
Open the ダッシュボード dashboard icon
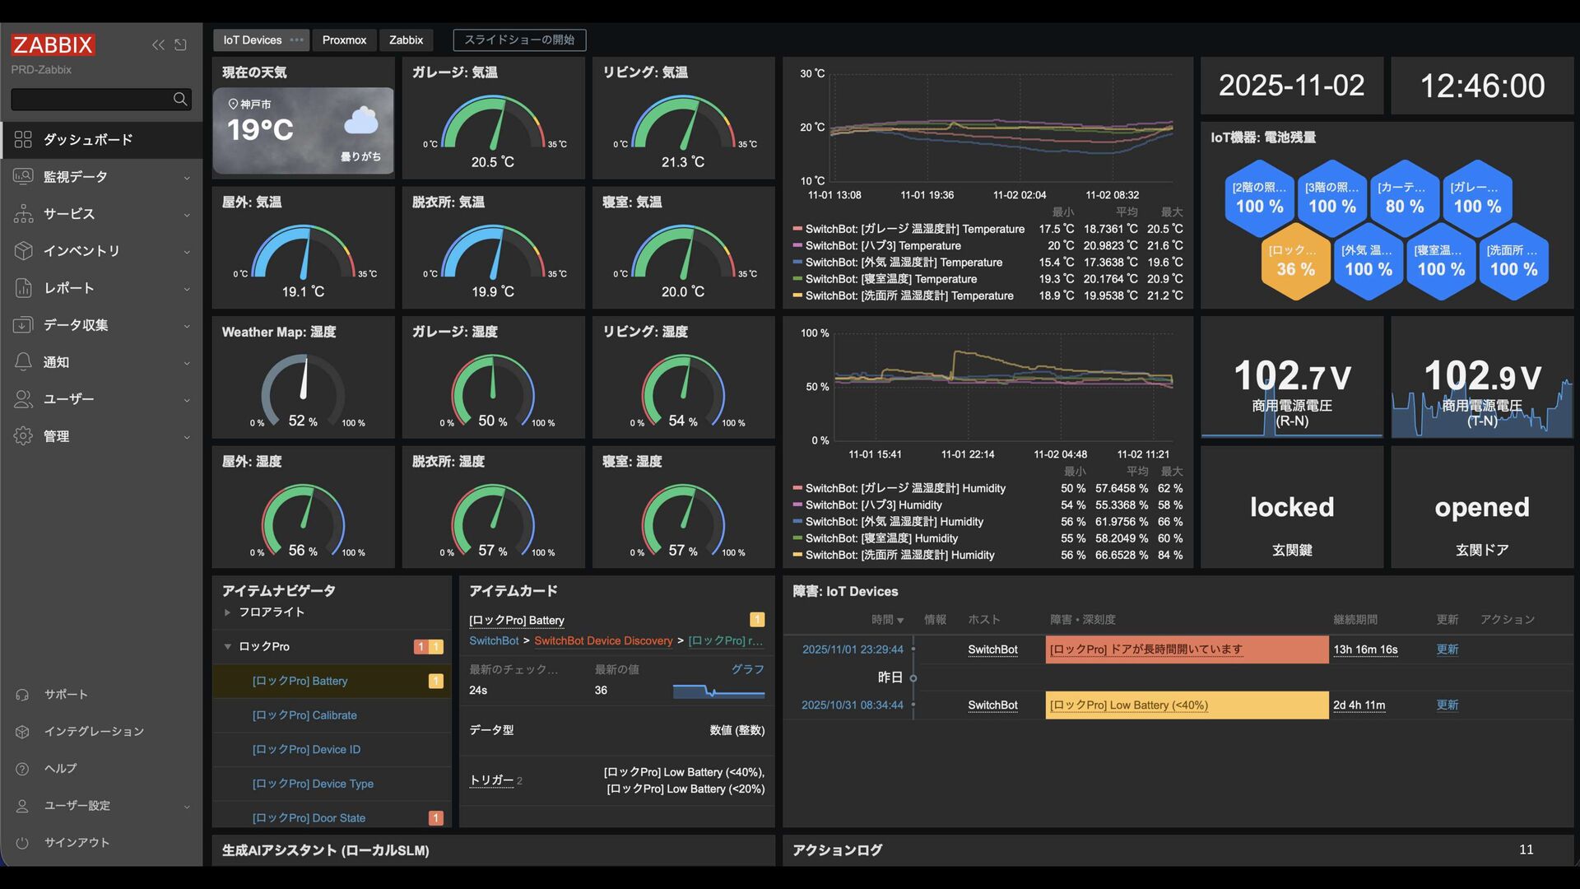click(23, 140)
